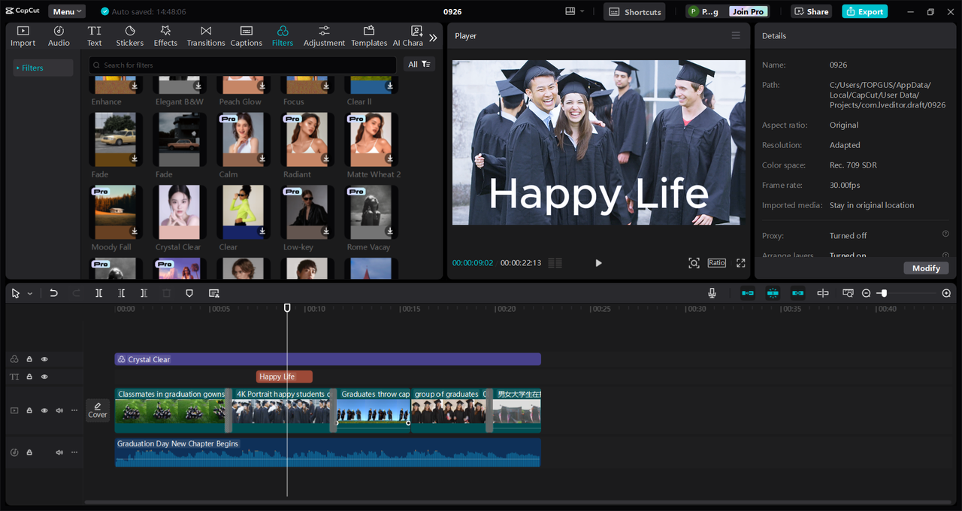Viewport: 962px width, 511px height.
Task: Switch to the Templates tab
Action: pyautogui.click(x=369, y=36)
